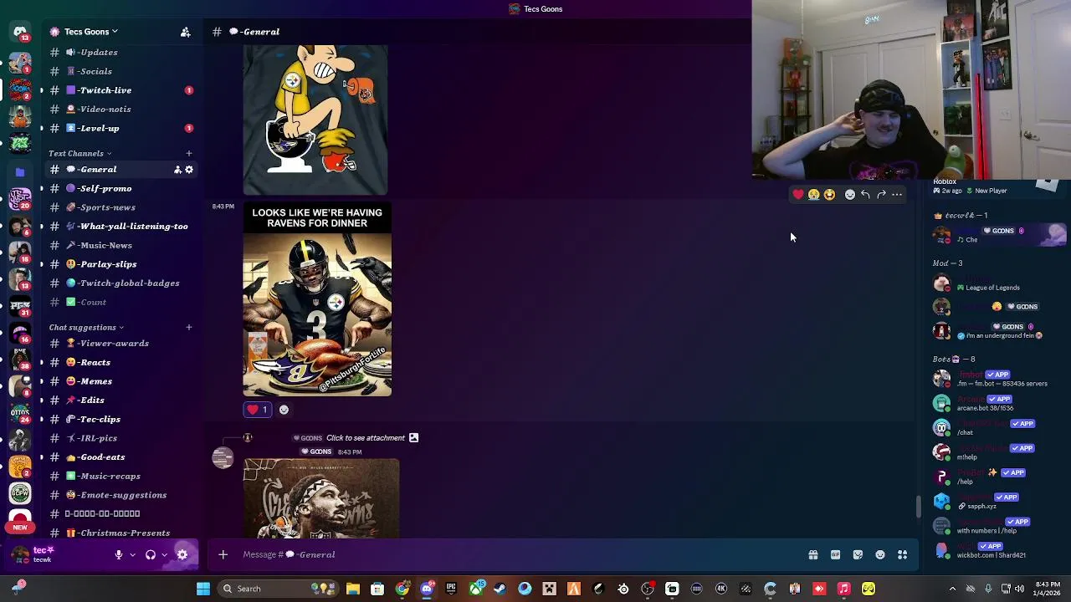Viewport: 1071px width, 602px height.
Task: Click add reaction icon in hover toolbar
Action: [850, 195]
